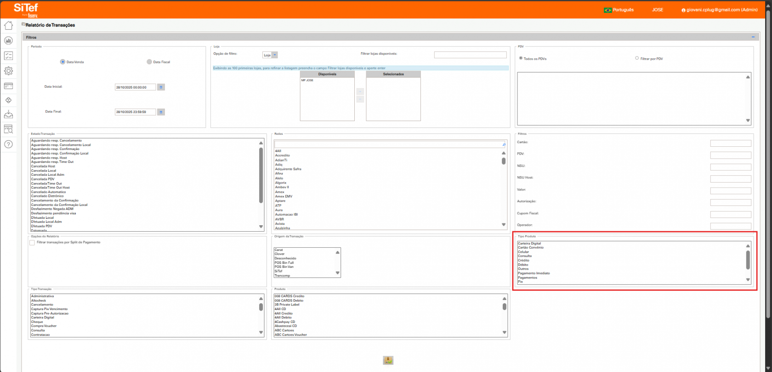Open the bar chart reports icon
This screenshot has width=772, height=372.
[x=8, y=41]
